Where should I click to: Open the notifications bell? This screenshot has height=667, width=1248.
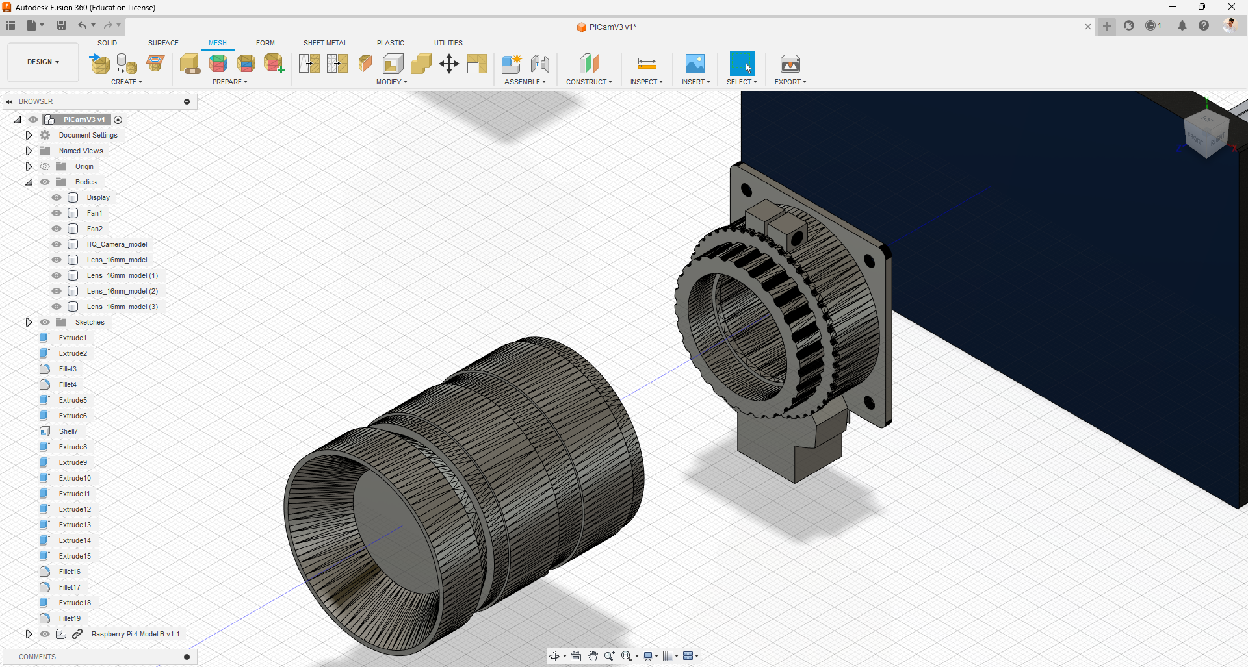point(1182,25)
